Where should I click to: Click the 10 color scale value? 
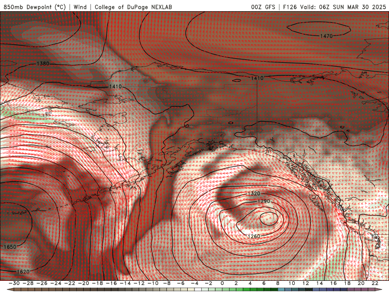point(291,283)
